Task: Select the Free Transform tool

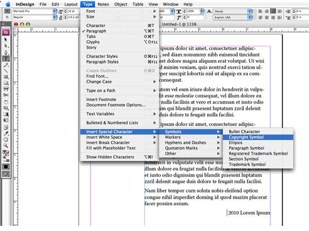Action: (x=6, y=120)
